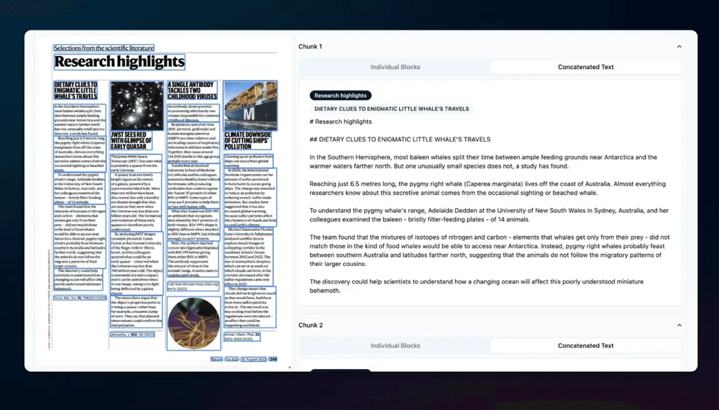Select the galaxy quasar image block
This screenshot has width=719, height=410.
tap(137, 105)
